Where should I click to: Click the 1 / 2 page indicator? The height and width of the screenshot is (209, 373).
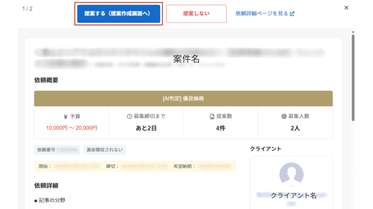pyautogui.click(x=27, y=9)
